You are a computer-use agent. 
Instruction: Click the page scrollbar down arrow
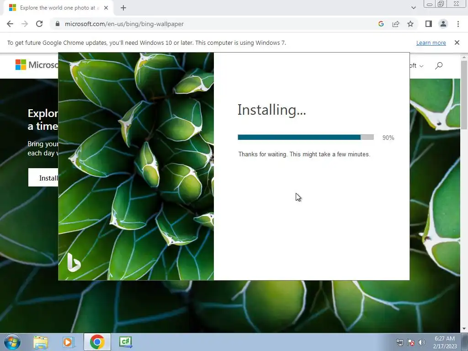click(x=464, y=329)
